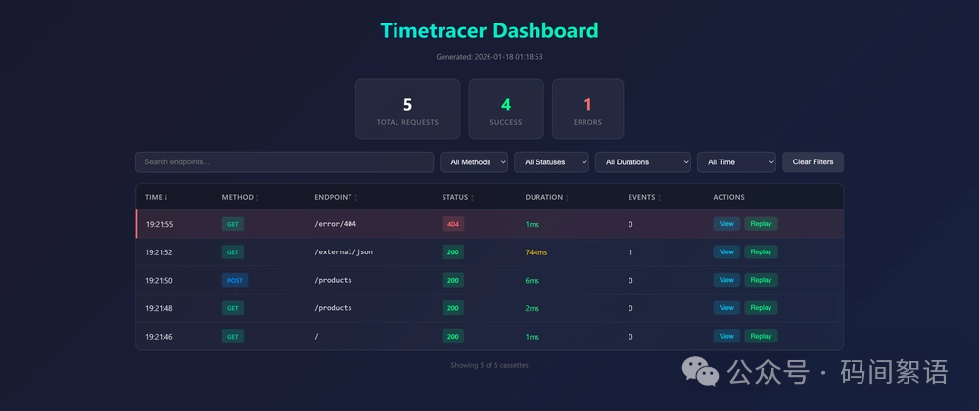
Task: Sort by Duration column header
Action: pos(547,197)
